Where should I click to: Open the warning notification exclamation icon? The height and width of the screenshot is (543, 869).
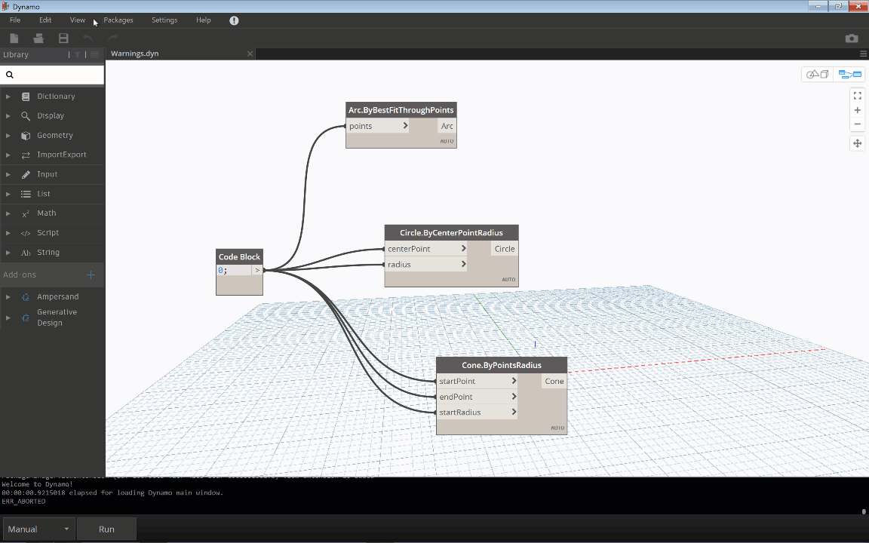[x=234, y=20]
